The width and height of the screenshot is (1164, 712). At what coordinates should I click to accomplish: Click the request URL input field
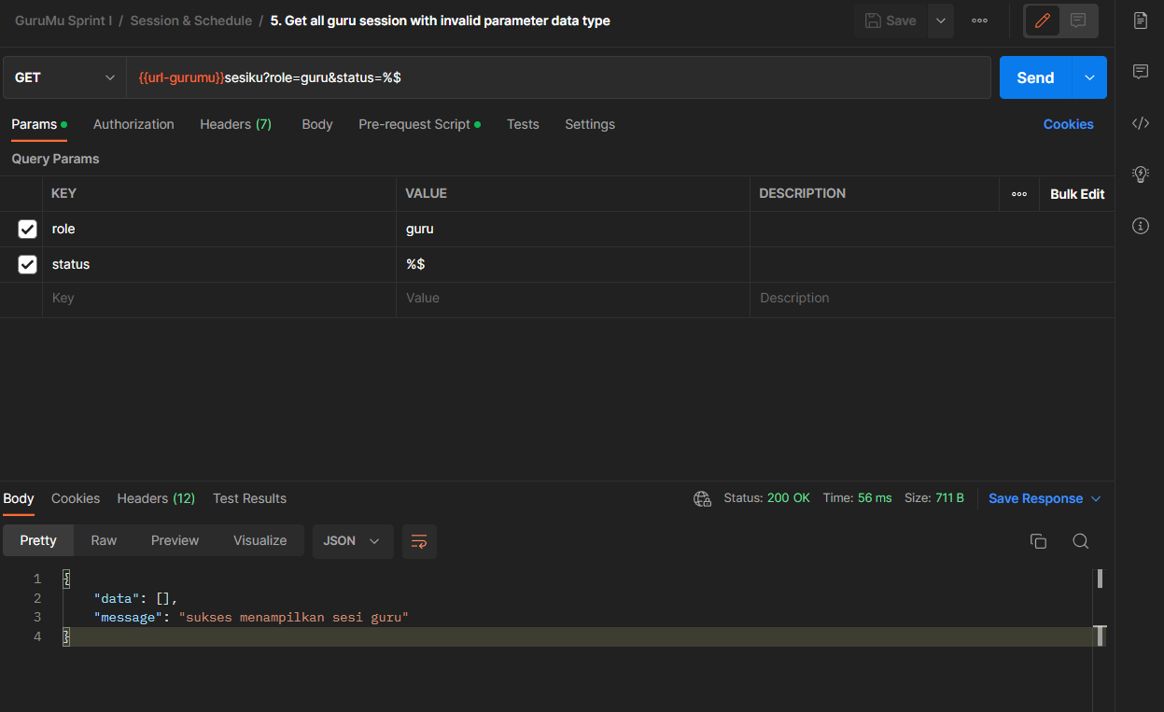coord(558,77)
